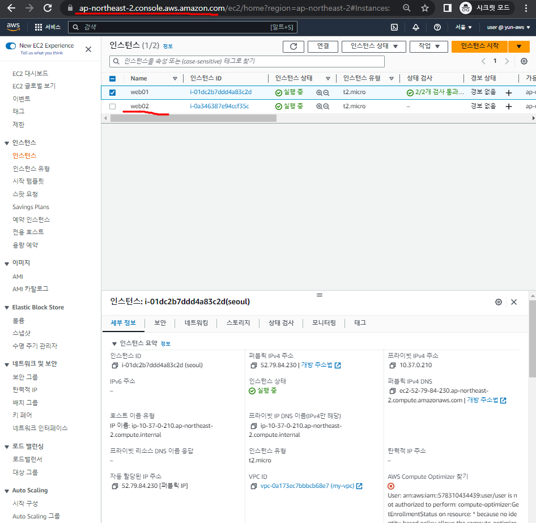536x523 pixels.
Task: Check the web02 instance checkbox
Action: pos(112,107)
